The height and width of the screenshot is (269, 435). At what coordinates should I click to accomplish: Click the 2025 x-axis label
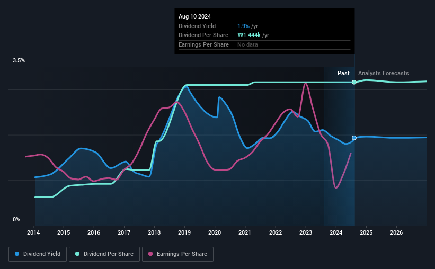click(366, 232)
